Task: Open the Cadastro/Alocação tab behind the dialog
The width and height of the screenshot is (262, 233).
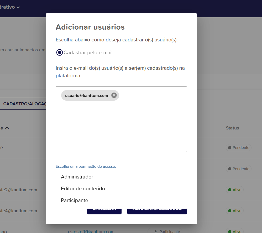Action: [x=24, y=104]
